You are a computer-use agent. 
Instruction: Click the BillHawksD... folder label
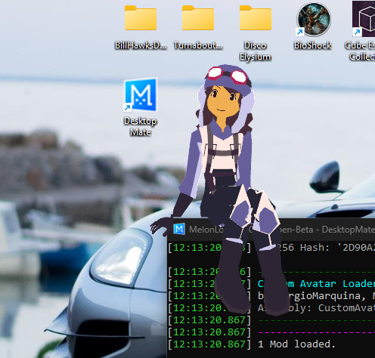(141, 45)
